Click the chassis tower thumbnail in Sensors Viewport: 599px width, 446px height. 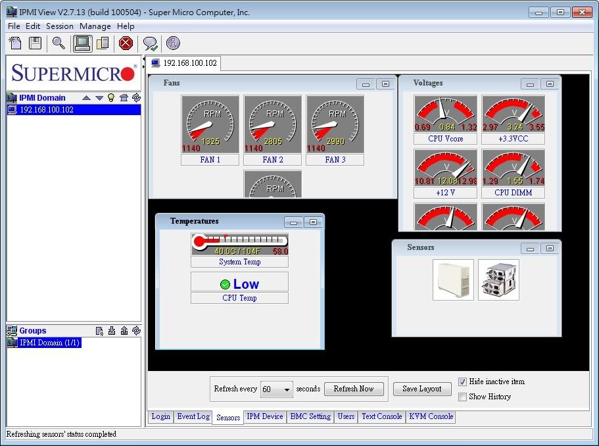[x=454, y=280]
